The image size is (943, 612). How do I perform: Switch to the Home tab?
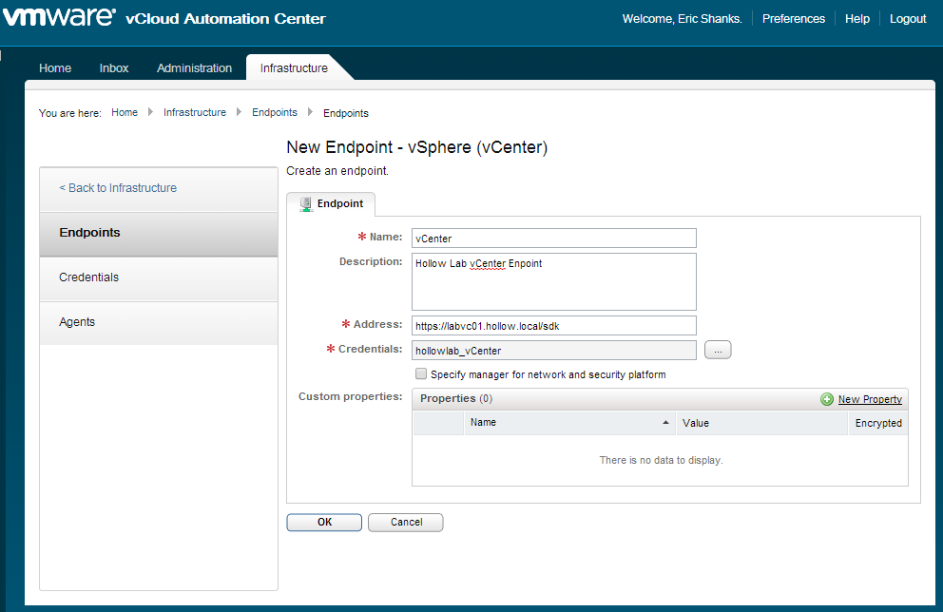pos(55,68)
